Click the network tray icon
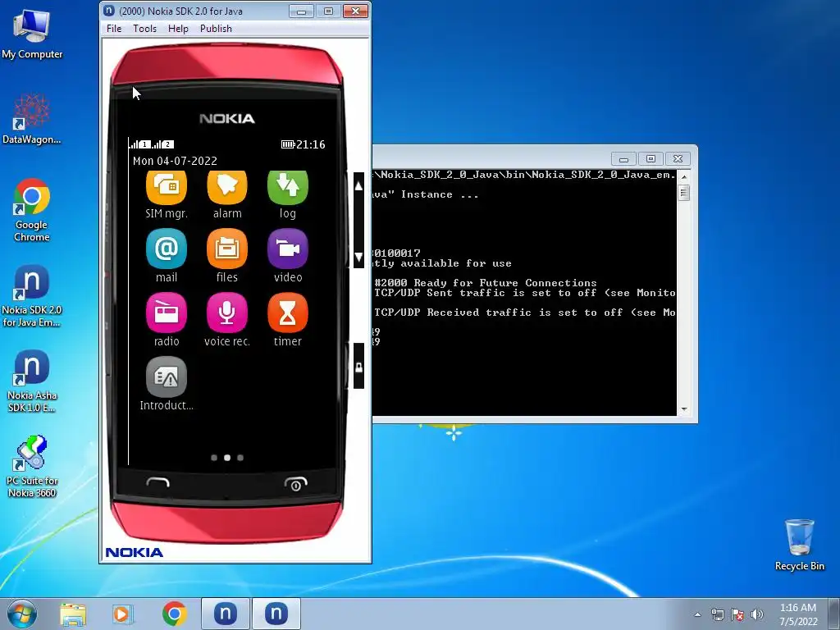 (717, 614)
